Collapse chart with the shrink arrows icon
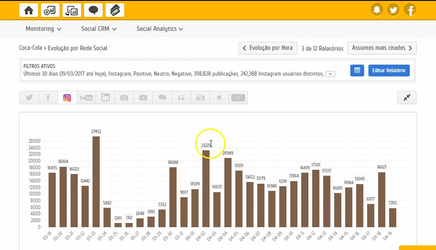This screenshot has height=250, width=436. pyautogui.click(x=407, y=98)
